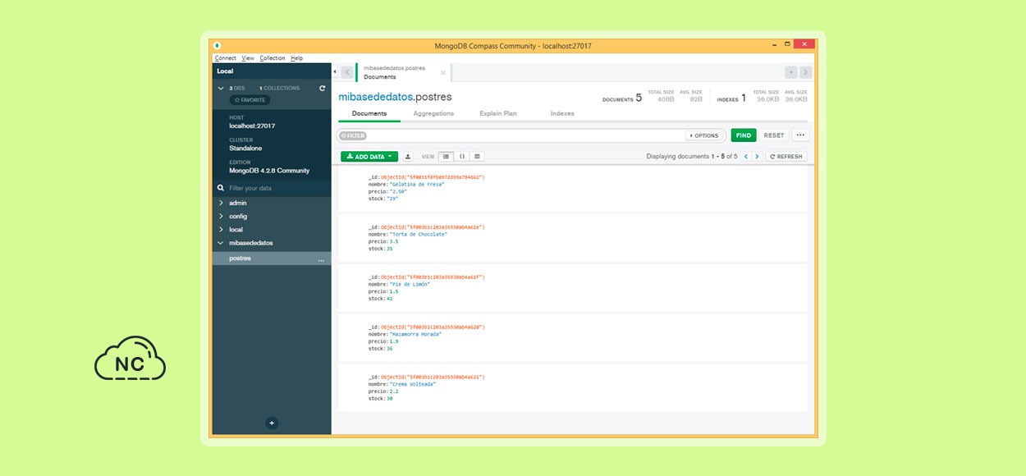Click the Refresh documents button
The width and height of the screenshot is (1026, 476).
point(786,156)
